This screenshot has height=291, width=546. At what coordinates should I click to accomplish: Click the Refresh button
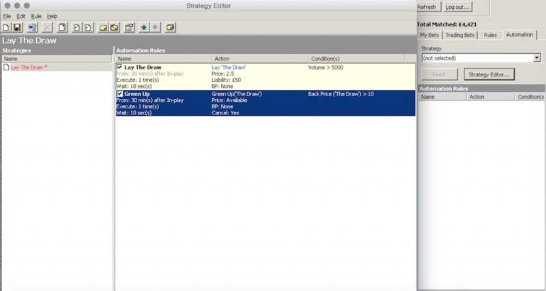pos(428,7)
